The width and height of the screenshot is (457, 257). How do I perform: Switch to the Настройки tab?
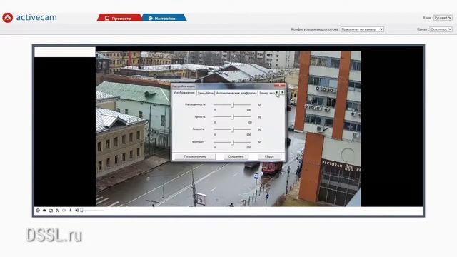pyautogui.click(x=164, y=18)
